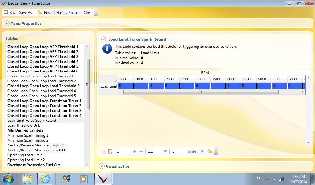315x185 pixels.
Task: Select Closed Loop Open Loop Transition Timer 2
Action: 44,106
